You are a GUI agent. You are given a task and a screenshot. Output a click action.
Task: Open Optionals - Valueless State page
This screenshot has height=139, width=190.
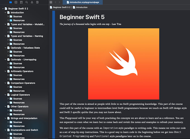click(25, 48)
